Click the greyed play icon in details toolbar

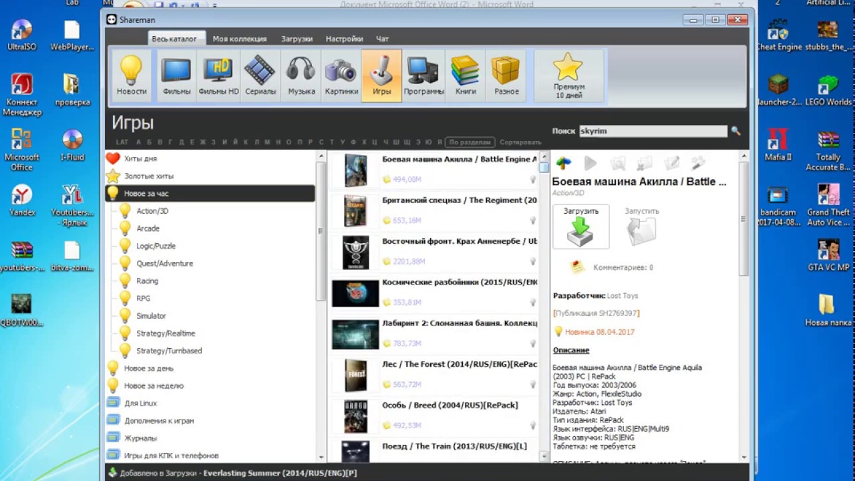click(x=590, y=162)
